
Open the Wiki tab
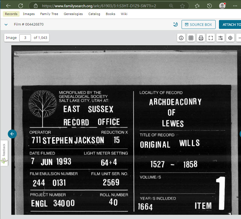click(124, 14)
